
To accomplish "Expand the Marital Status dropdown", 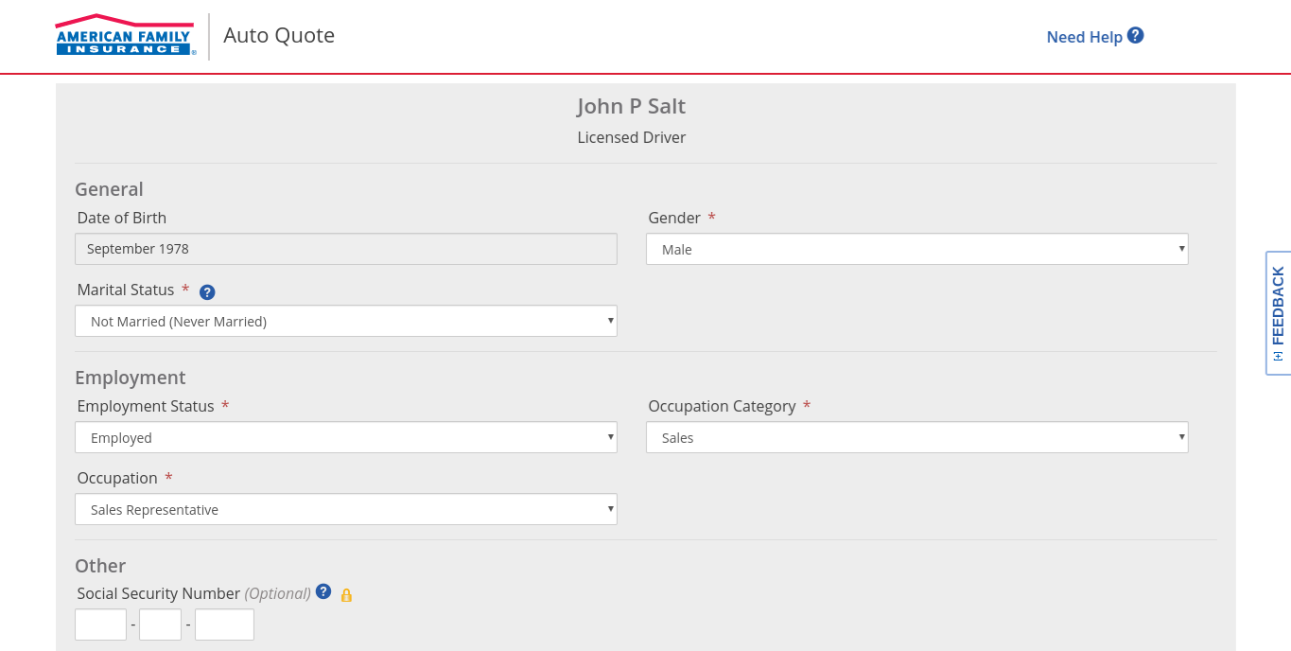I will (345, 322).
